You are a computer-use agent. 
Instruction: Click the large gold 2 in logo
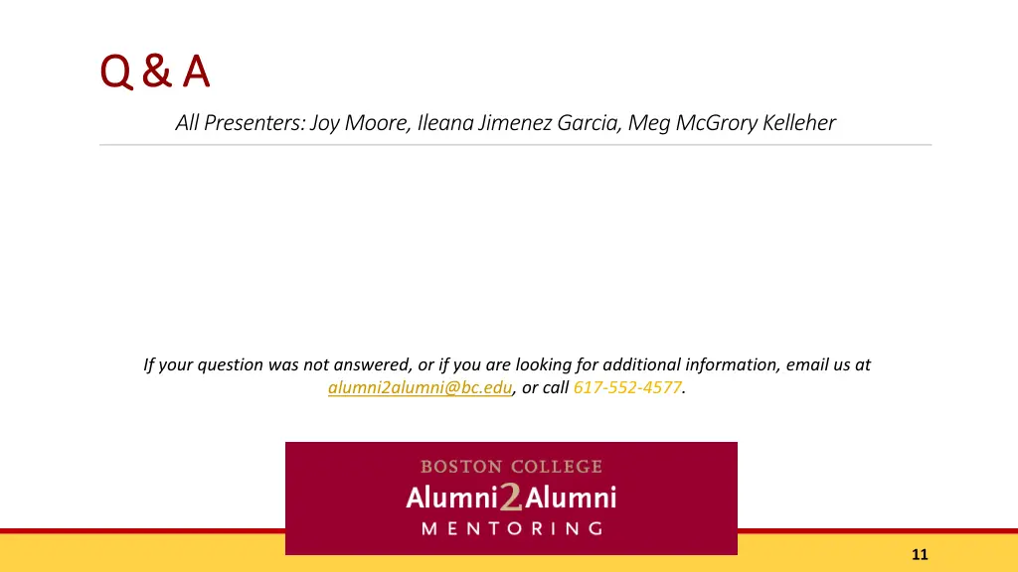(x=511, y=497)
